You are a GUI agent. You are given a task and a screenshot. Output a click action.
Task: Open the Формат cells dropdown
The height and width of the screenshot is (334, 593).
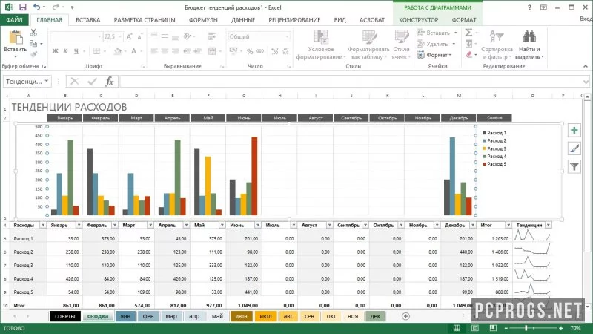coord(435,55)
